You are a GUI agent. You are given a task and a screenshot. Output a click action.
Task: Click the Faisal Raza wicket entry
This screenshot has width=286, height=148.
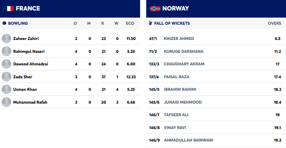(176, 77)
